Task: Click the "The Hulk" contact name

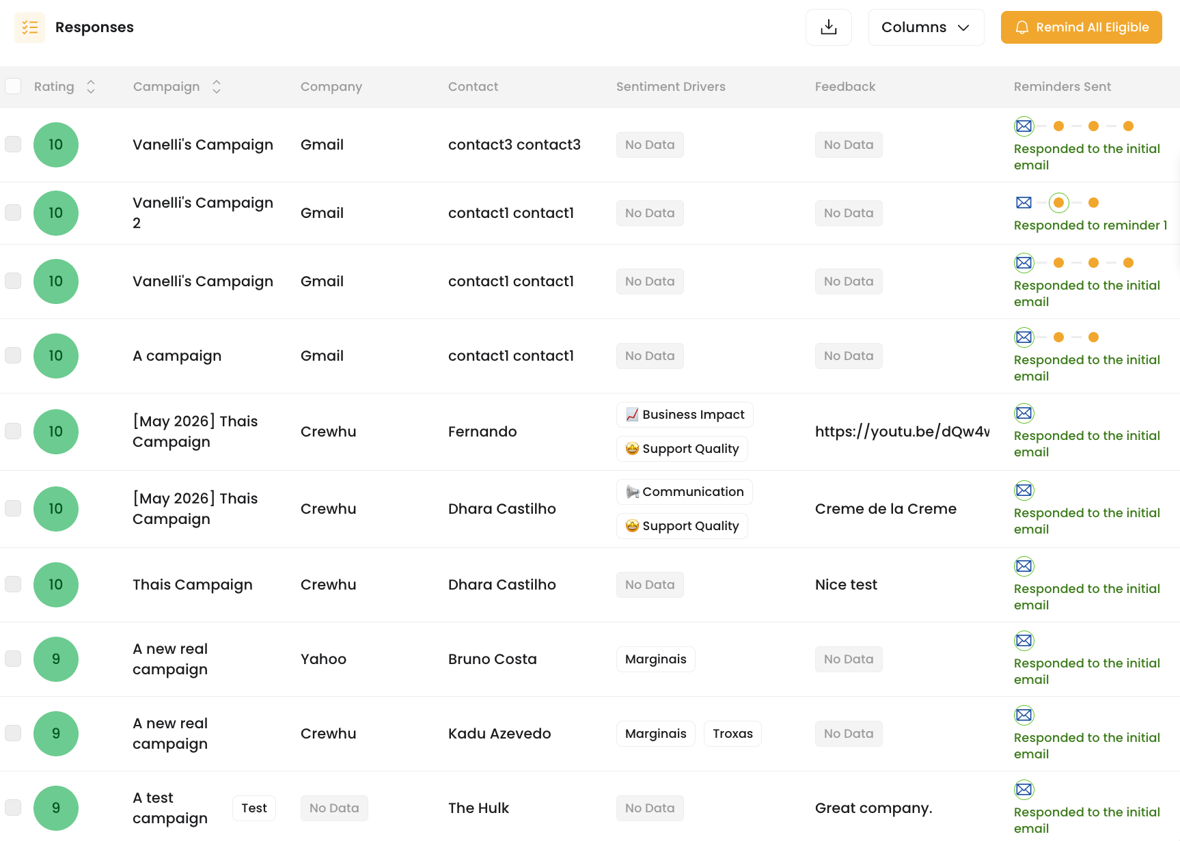Action: [x=478, y=808]
